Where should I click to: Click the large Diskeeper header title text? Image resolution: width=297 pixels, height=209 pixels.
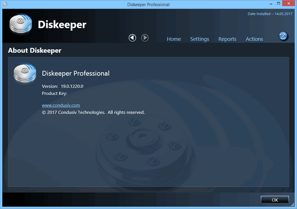click(62, 25)
